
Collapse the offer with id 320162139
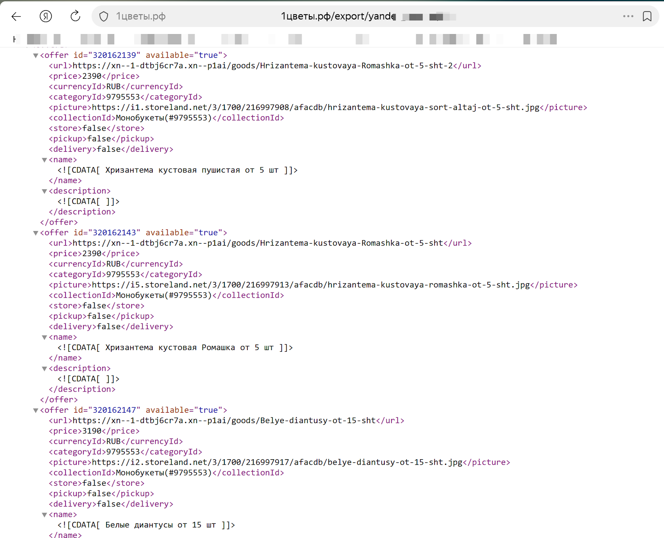[x=36, y=56]
